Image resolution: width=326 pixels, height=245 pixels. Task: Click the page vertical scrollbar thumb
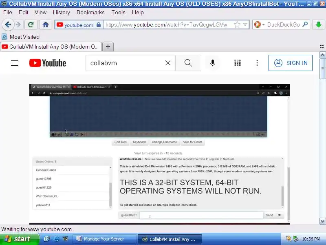coord(322,69)
